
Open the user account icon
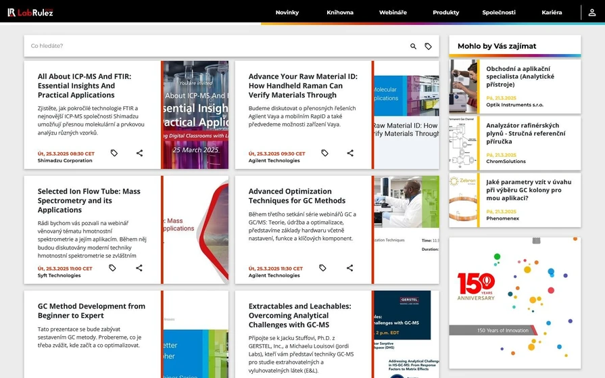pyautogui.click(x=592, y=12)
